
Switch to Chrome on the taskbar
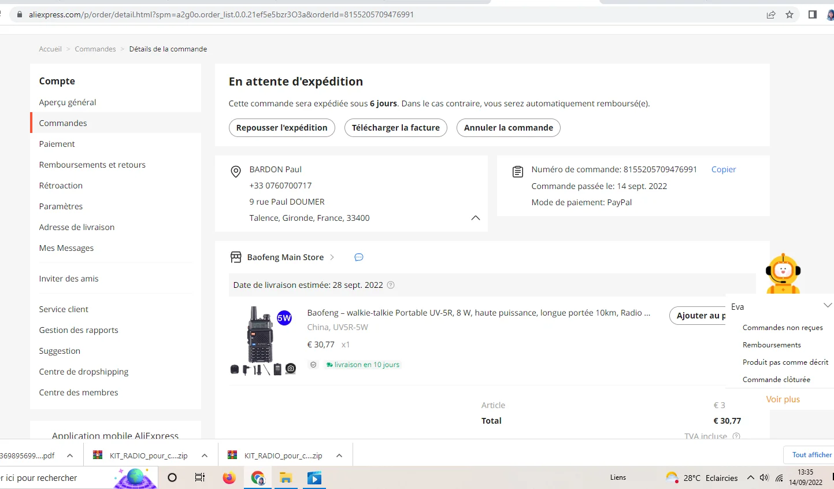(258, 477)
